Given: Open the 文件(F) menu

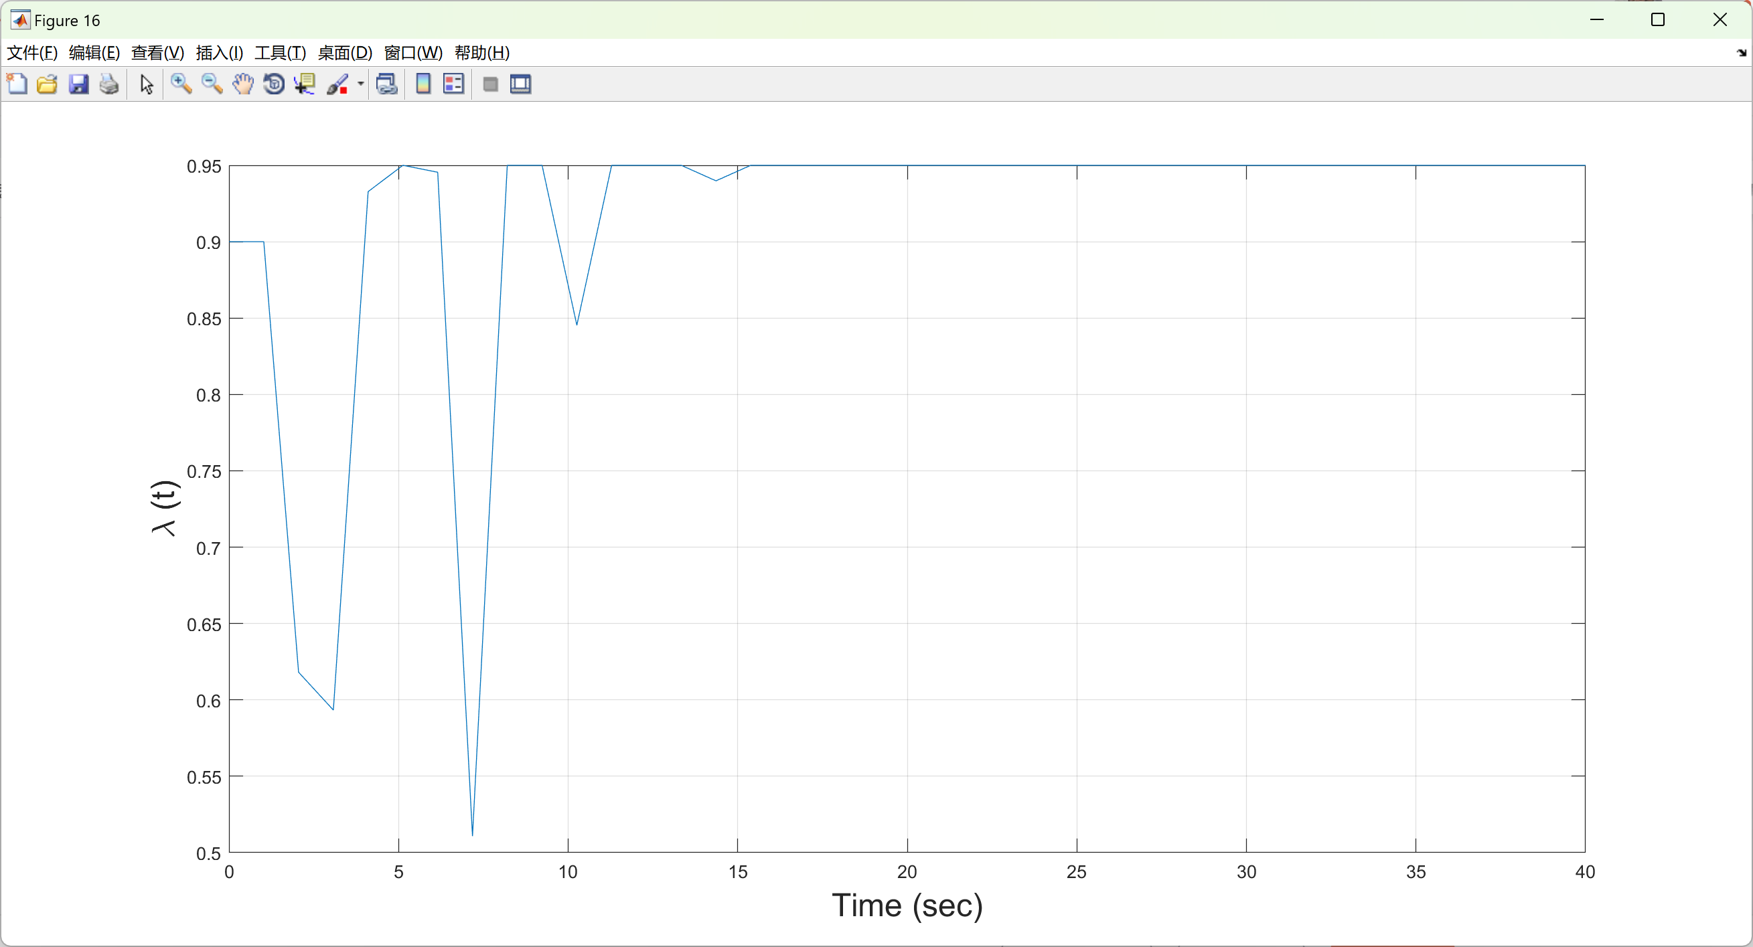Looking at the screenshot, I should coord(32,52).
